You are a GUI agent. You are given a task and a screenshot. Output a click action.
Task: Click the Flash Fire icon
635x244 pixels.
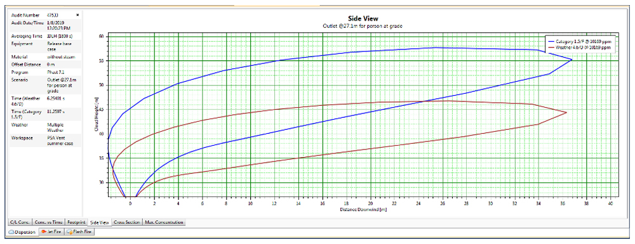(x=70, y=233)
